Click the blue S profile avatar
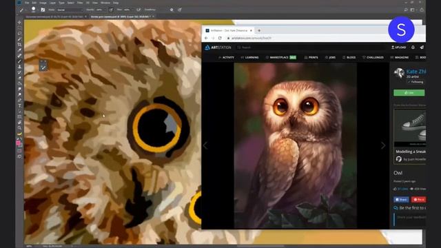The width and height of the screenshot is (441, 248). pos(401,30)
